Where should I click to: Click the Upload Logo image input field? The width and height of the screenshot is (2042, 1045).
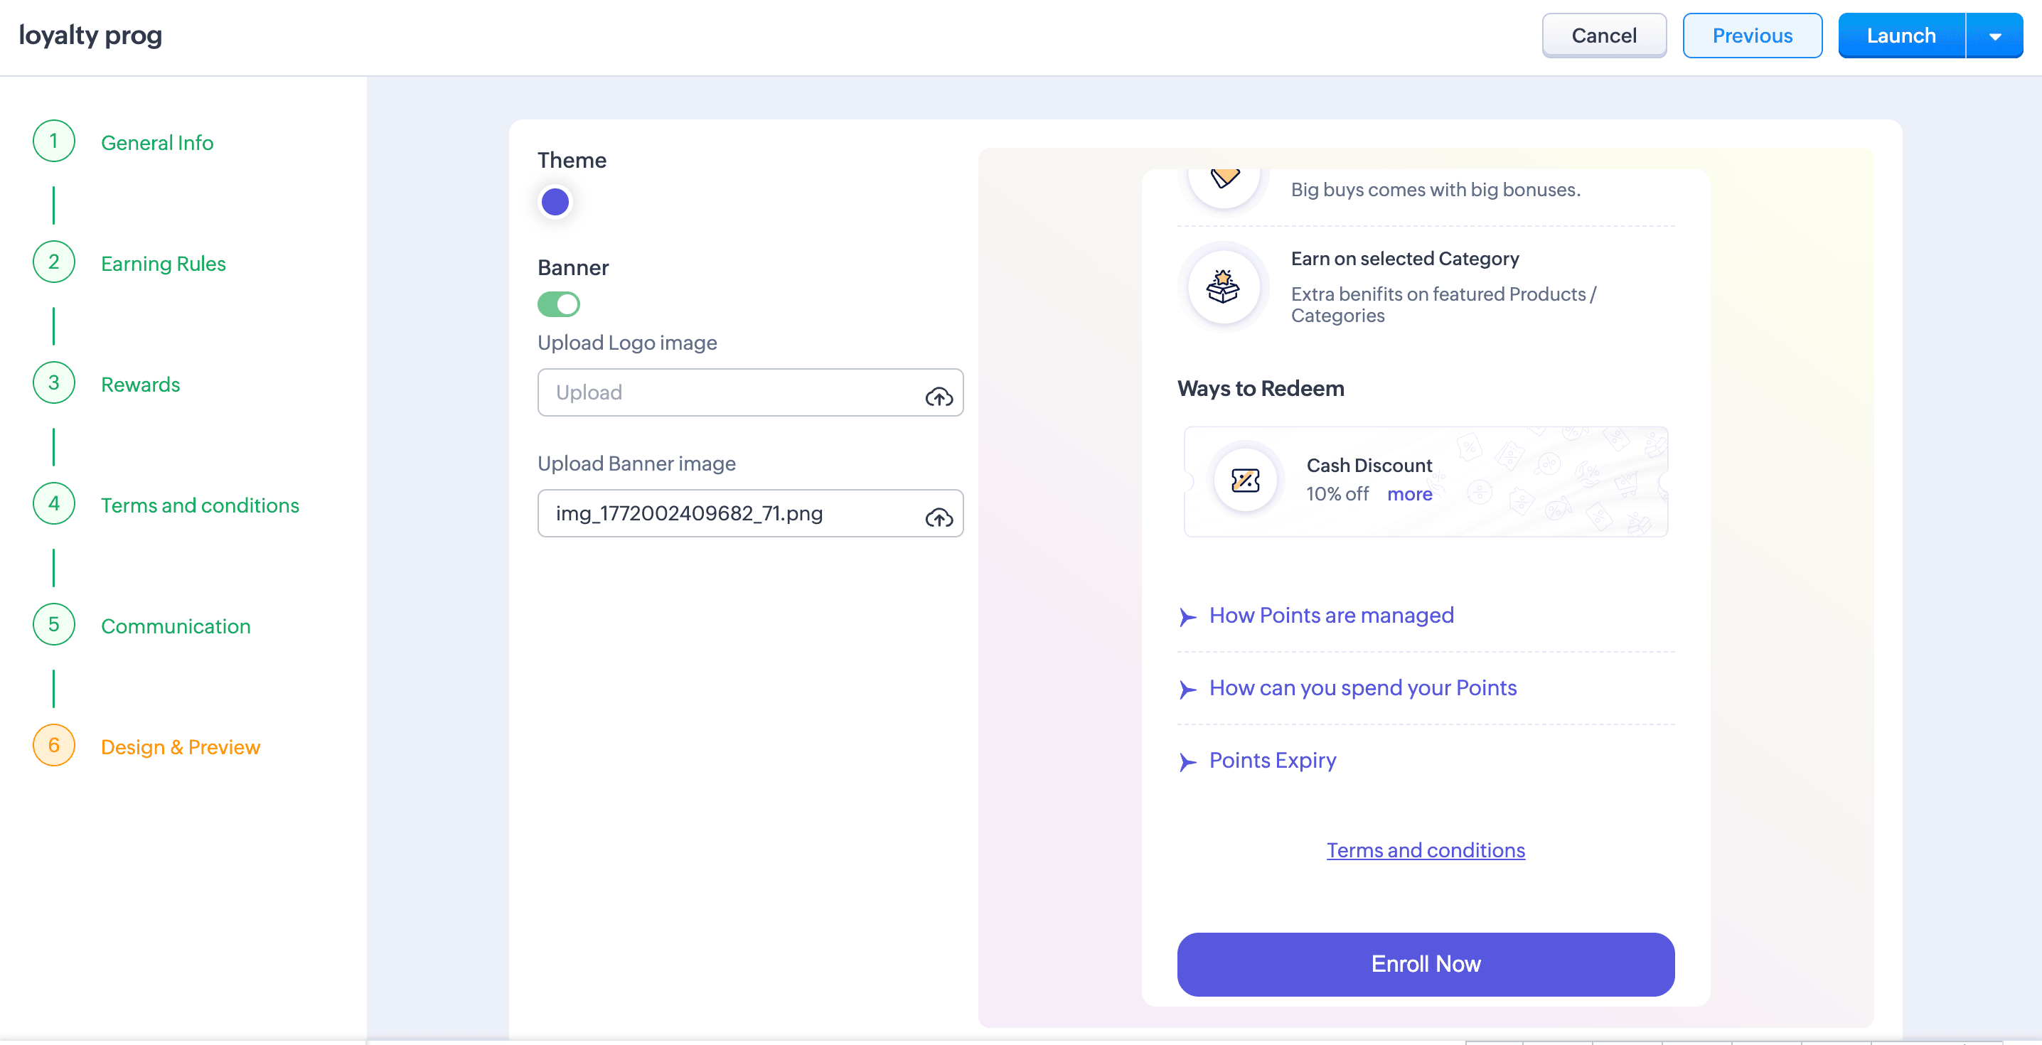[x=750, y=392]
